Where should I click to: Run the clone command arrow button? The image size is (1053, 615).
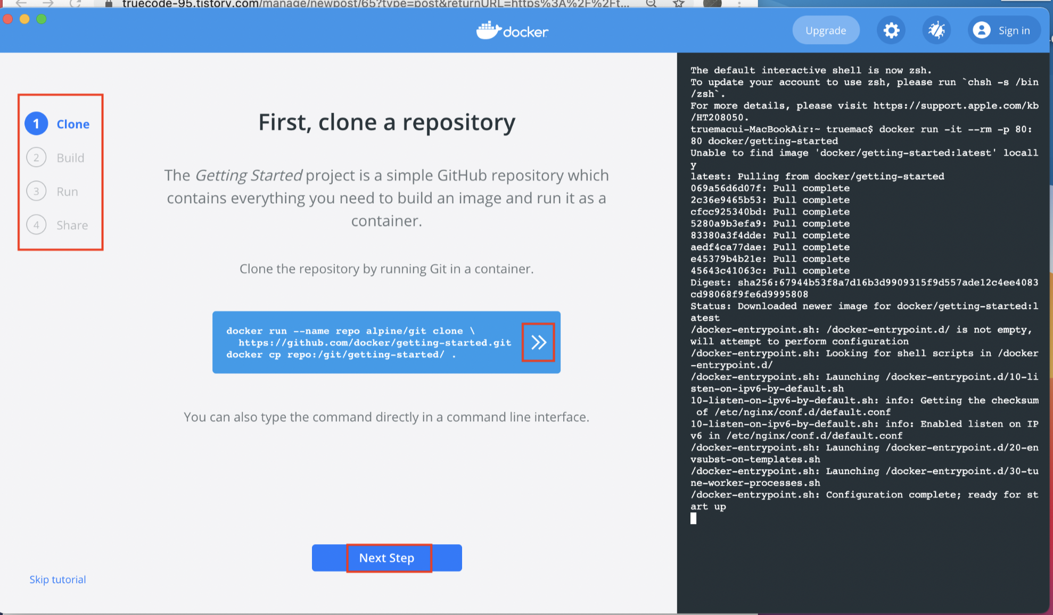click(x=538, y=342)
